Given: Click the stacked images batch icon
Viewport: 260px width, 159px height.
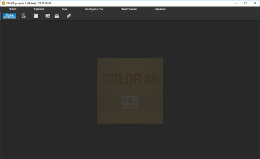Looking at the screenshot, I should 69,16.
